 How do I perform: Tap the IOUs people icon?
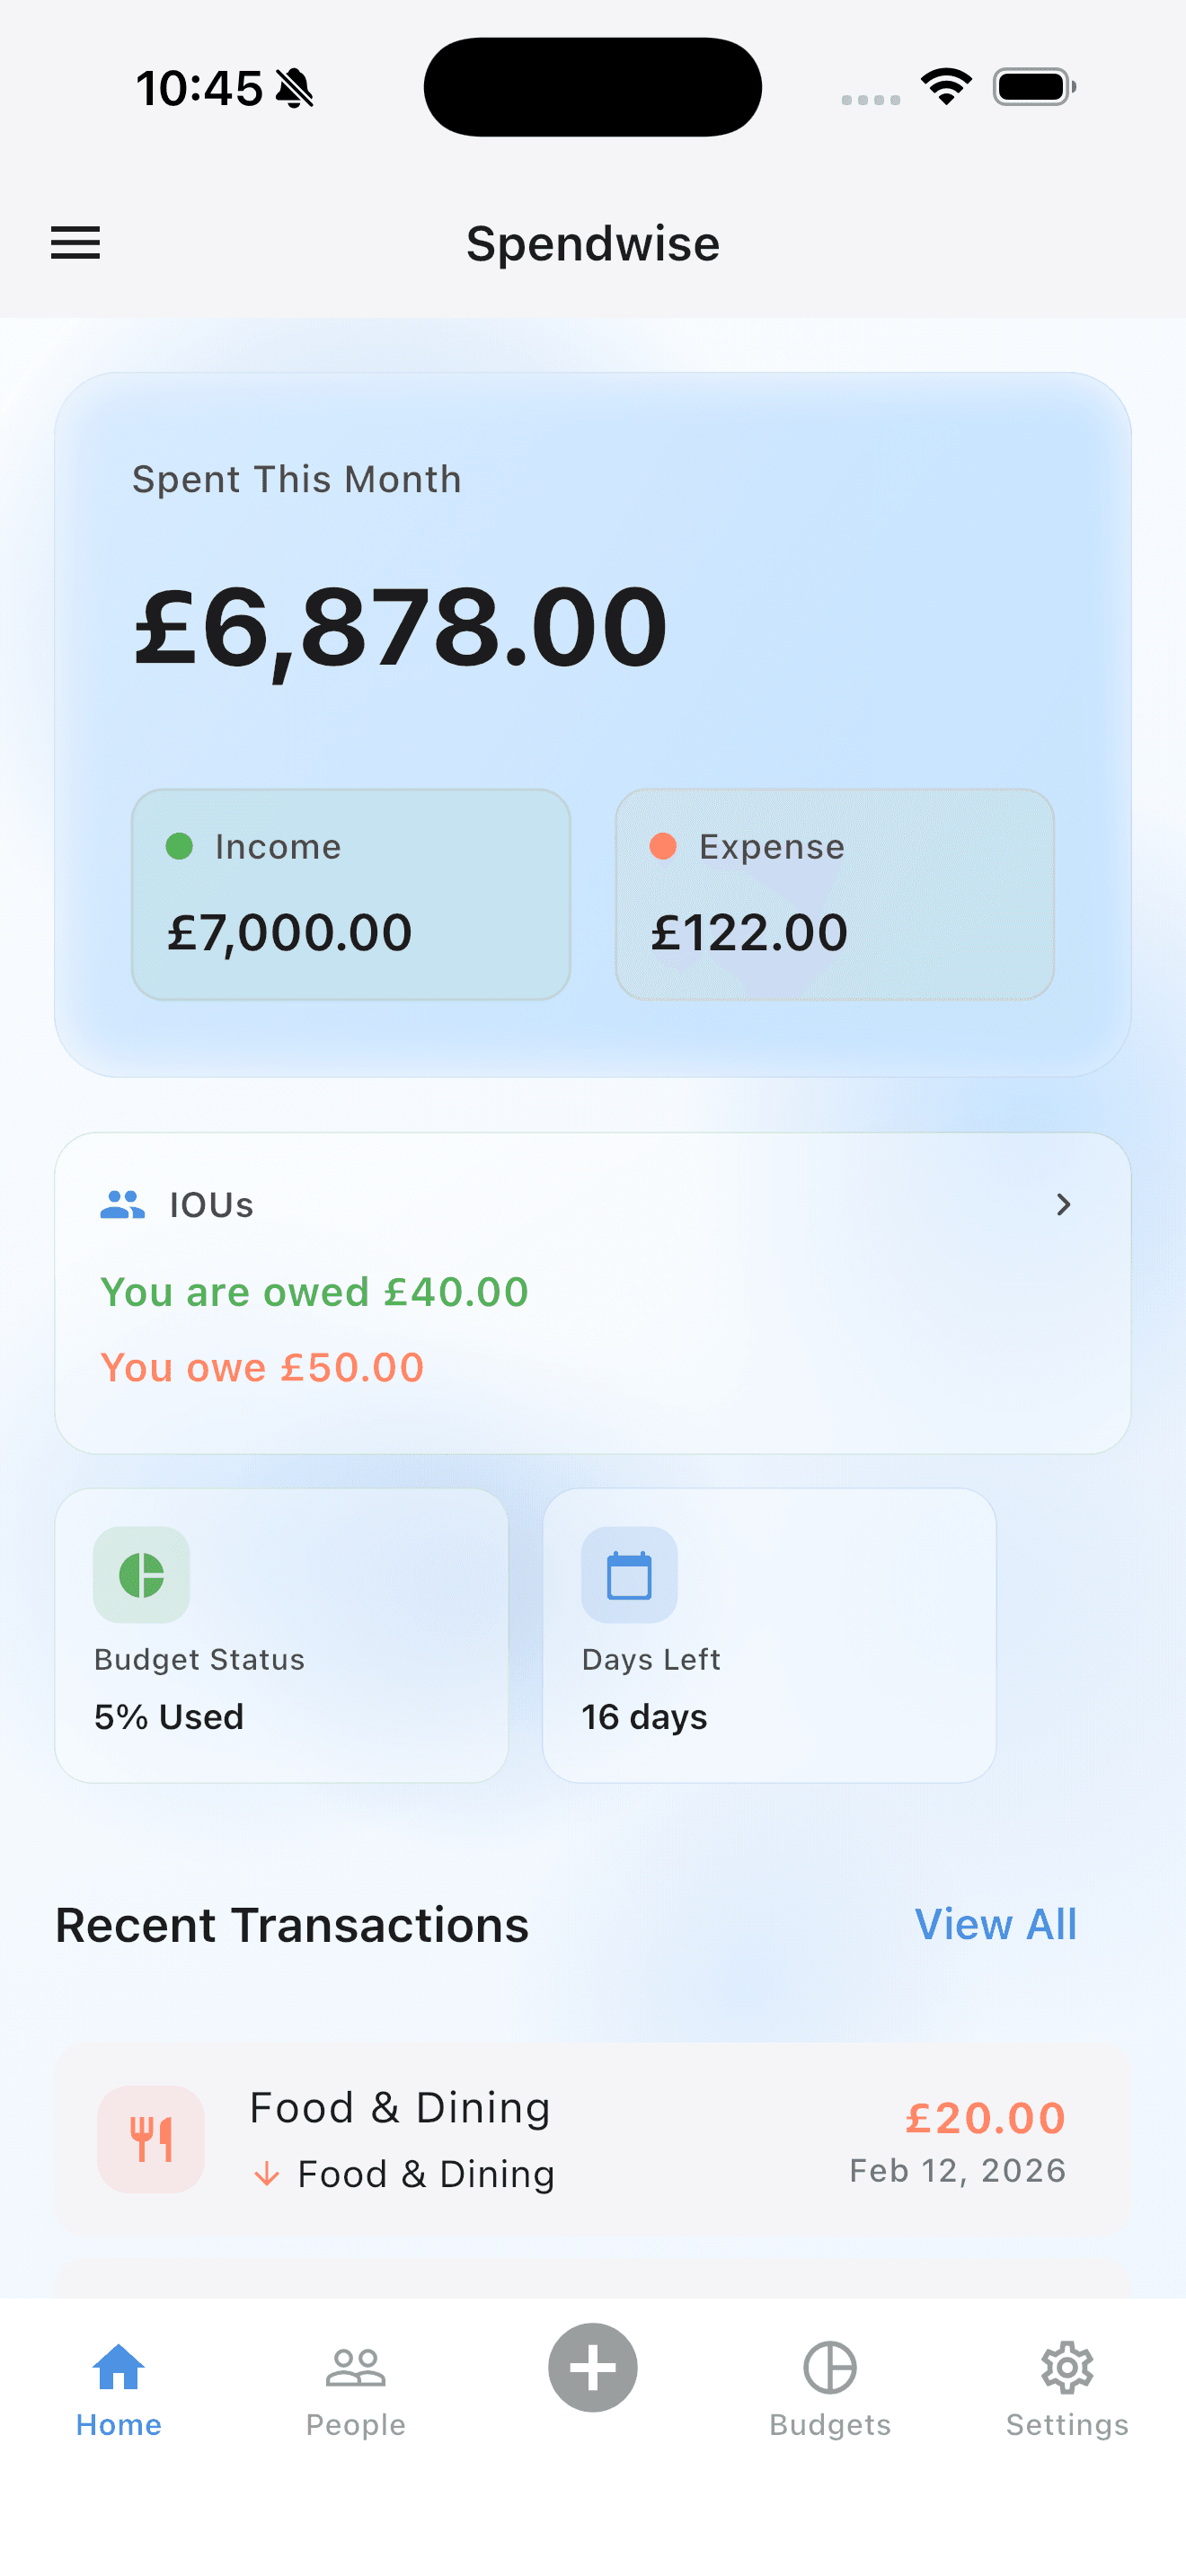pyautogui.click(x=120, y=1204)
